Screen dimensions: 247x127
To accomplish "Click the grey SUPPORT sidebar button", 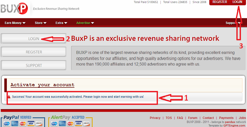I will coord(34,66).
